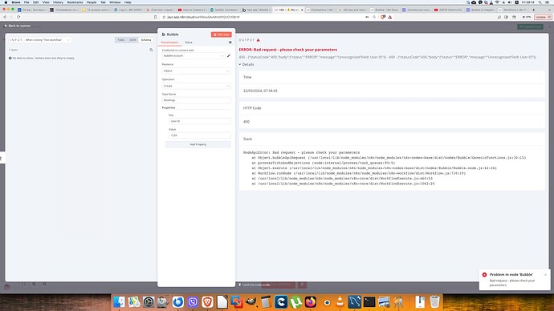Launch Thunderbird from the dock
Viewport: 554px width, 311px height.
click(x=177, y=302)
